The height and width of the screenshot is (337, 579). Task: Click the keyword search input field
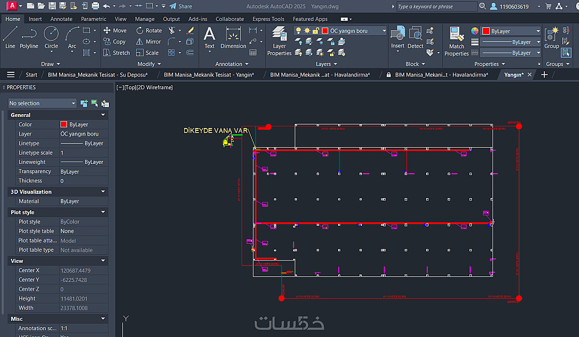(x=437, y=6)
